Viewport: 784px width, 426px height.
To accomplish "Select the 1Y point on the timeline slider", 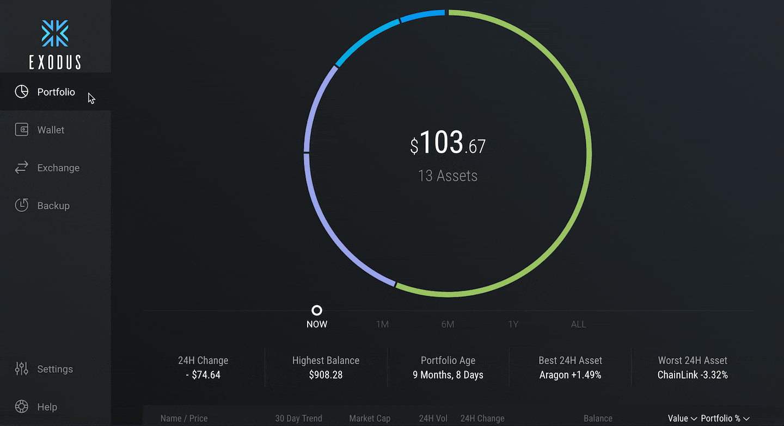I will [513, 324].
